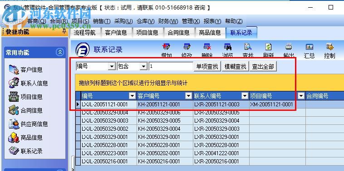Open the 管理(X) menu
The height and width of the screenshot is (171, 344).
191,21
